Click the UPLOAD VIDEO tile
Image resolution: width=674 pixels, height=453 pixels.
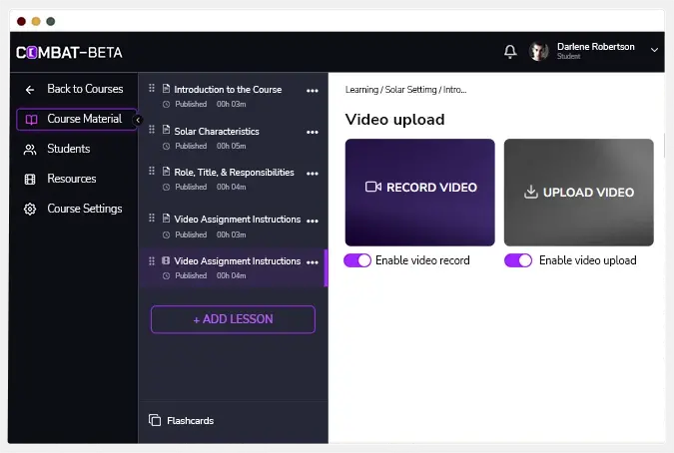point(578,192)
